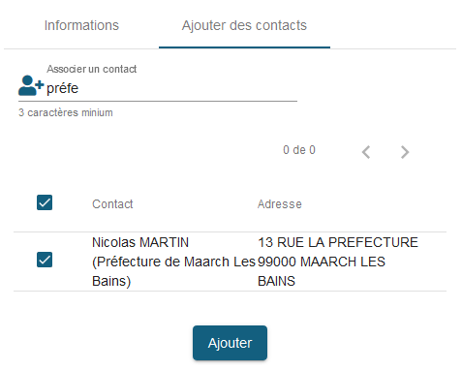The height and width of the screenshot is (370, 462).
Task: Click the Ajouter button
Action: pos(230,343)
